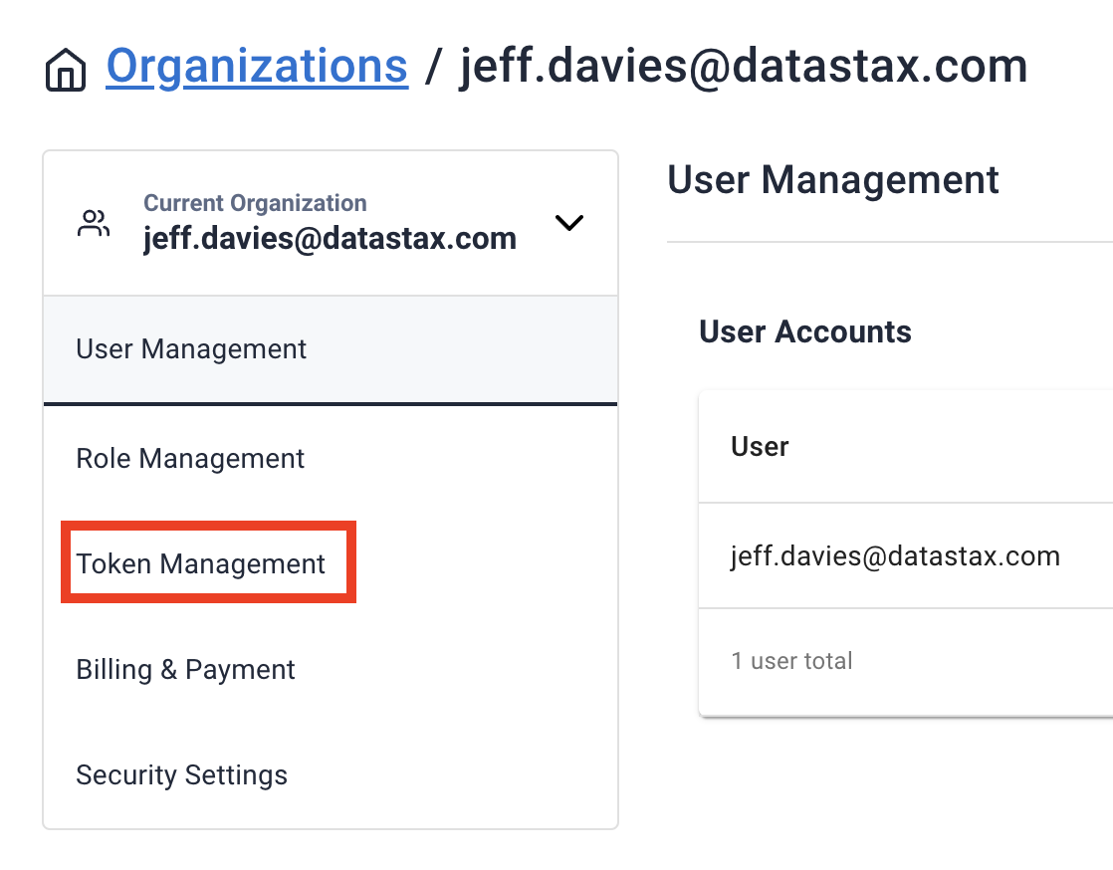The height and width of the screenshot is (870, 1113).
Task: Click the User Management page heading
Action: pos(832,179)
